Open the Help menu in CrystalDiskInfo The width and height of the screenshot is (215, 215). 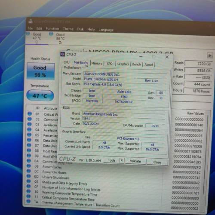(x=91, y=30)
